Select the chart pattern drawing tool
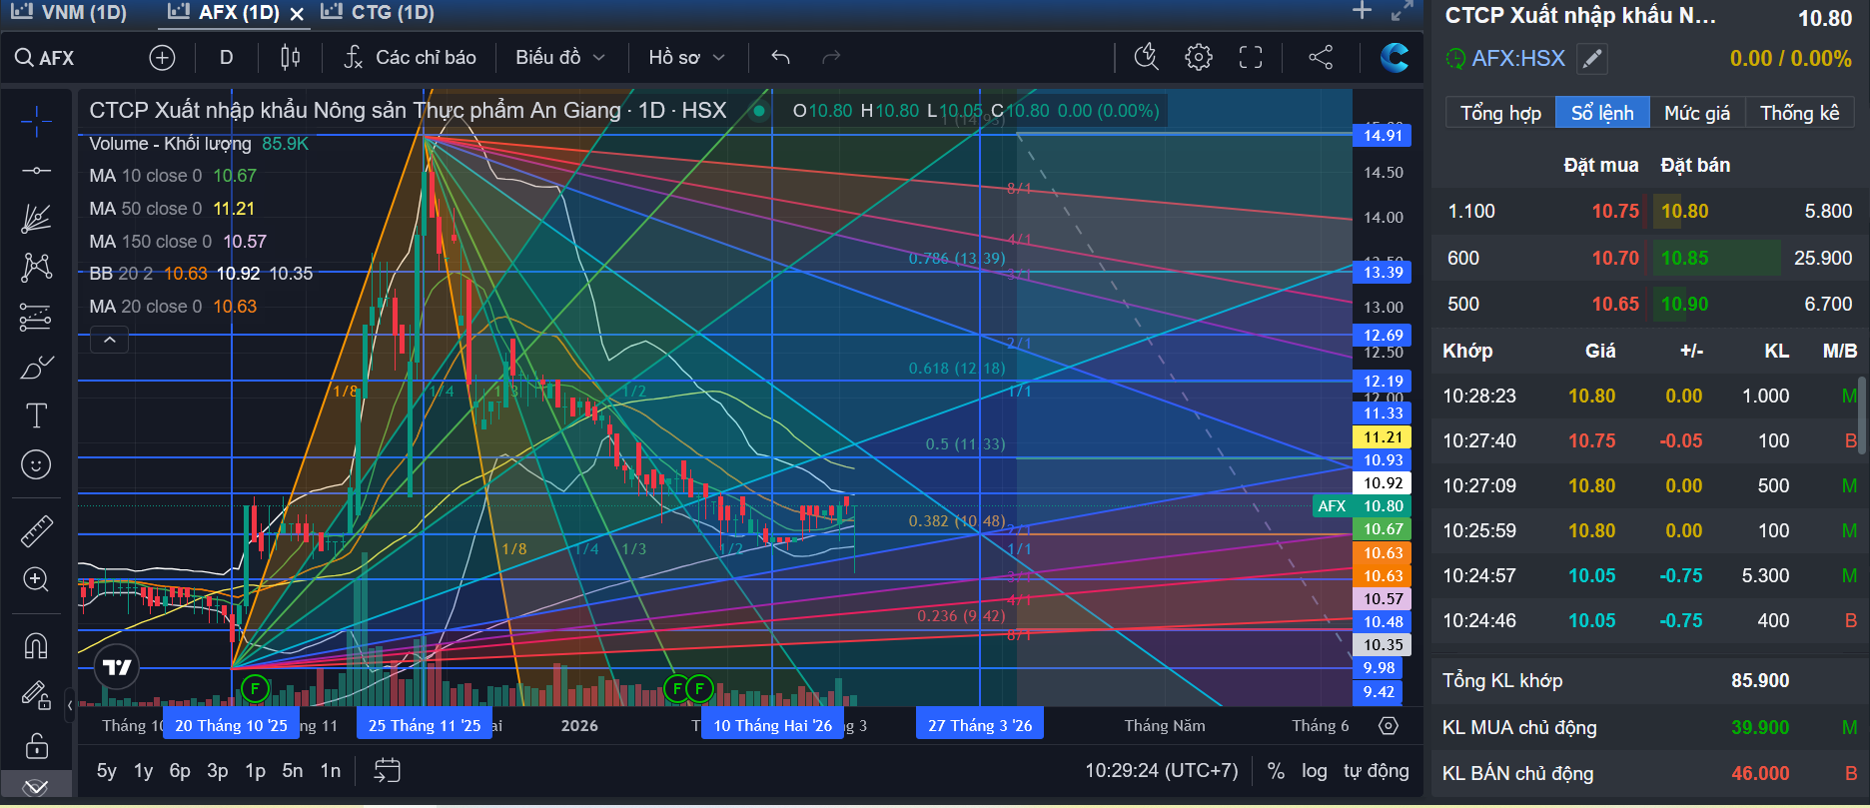1870x808 pixels. [36, 267]
